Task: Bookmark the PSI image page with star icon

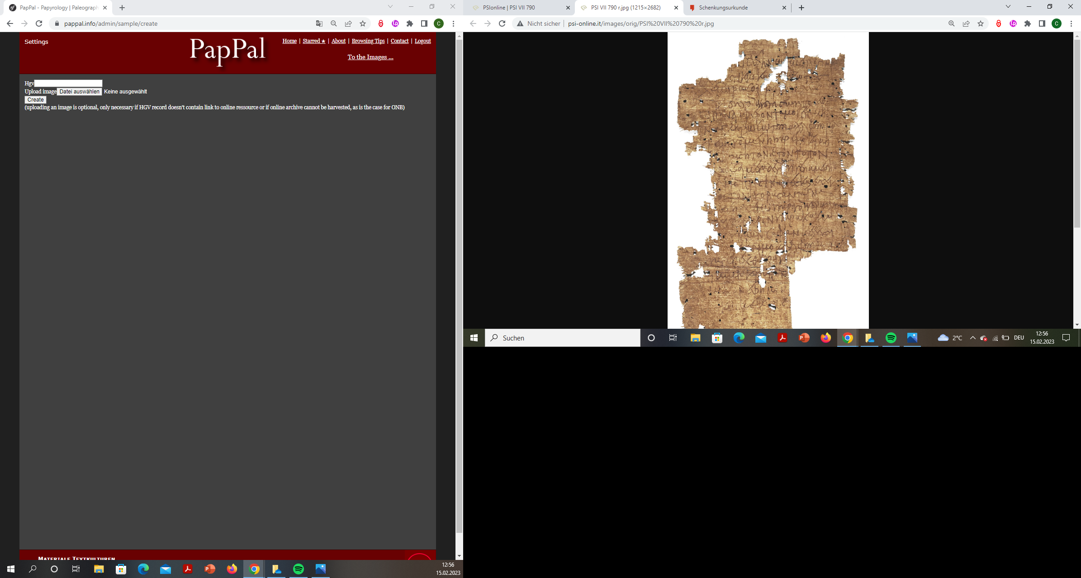Action: [981, 23]
